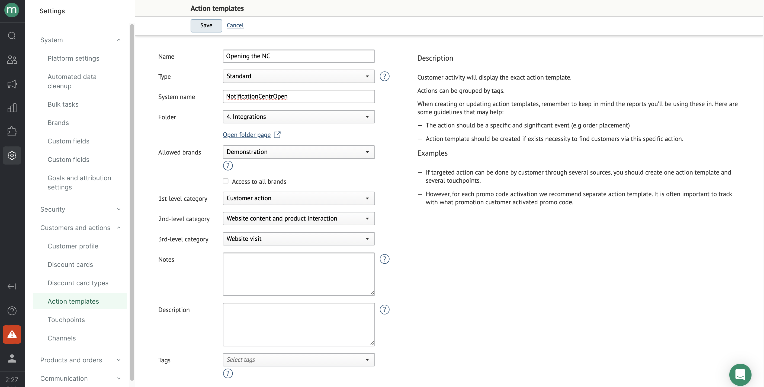Image resolution: width=764 pixels, height=387 pixels.
Task: Open the integrations puzzle piece icon
Action: tap(12, 132)
